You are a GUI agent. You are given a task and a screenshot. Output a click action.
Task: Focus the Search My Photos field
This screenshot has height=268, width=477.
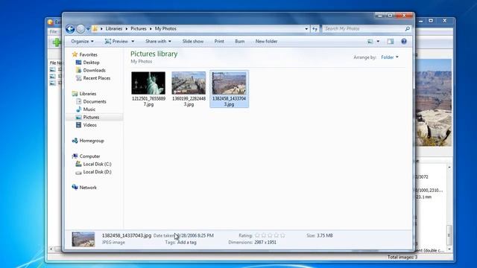(364, 28)
